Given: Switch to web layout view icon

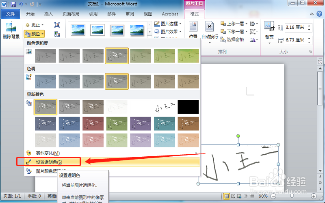Looking at the screenshot, I should click(239, 196).
